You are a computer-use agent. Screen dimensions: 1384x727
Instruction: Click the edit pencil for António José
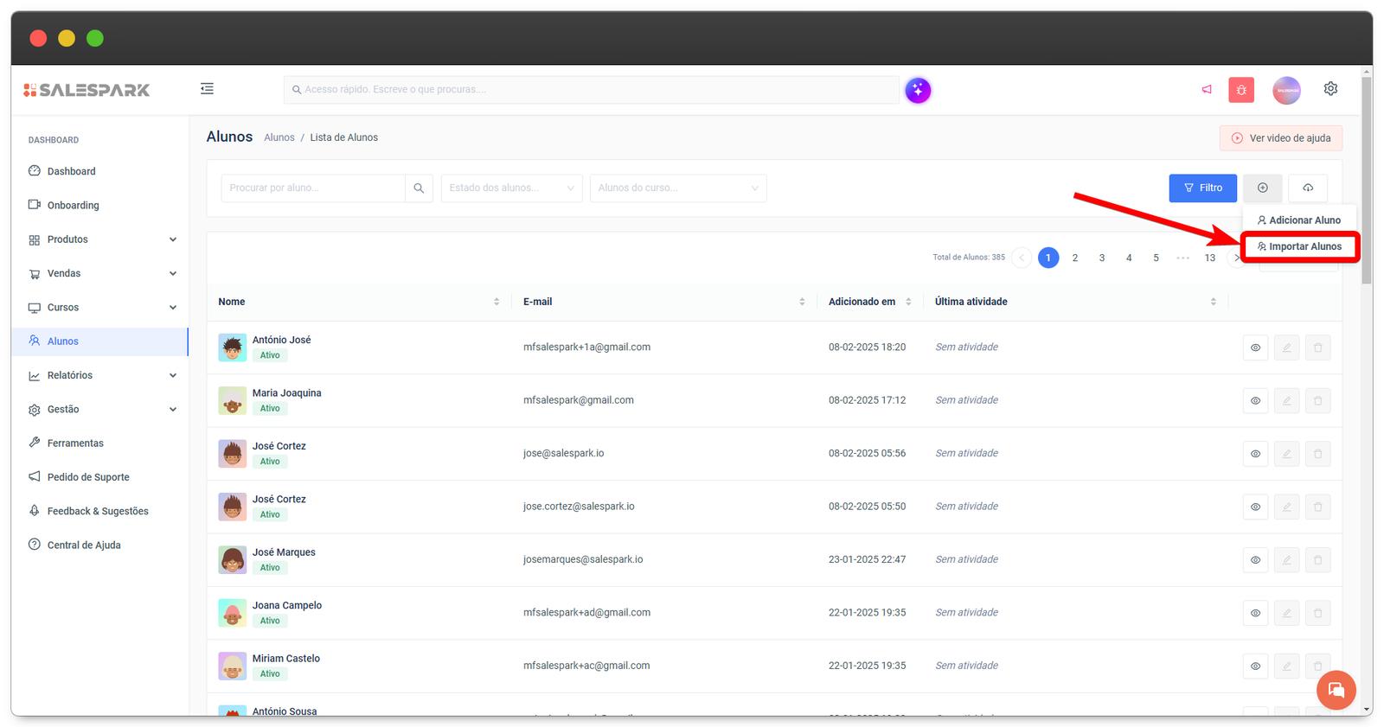[x=1286, y=348]
